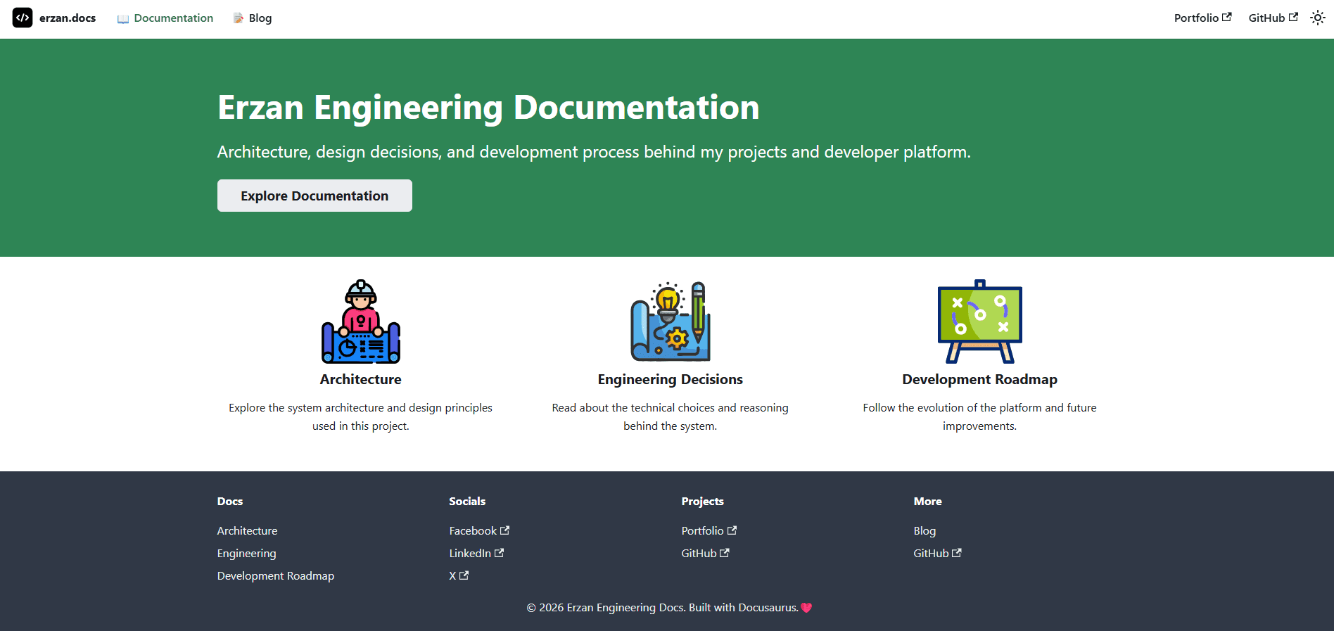Click the external-link icon beside footer Portfolio

coord(732,530)
